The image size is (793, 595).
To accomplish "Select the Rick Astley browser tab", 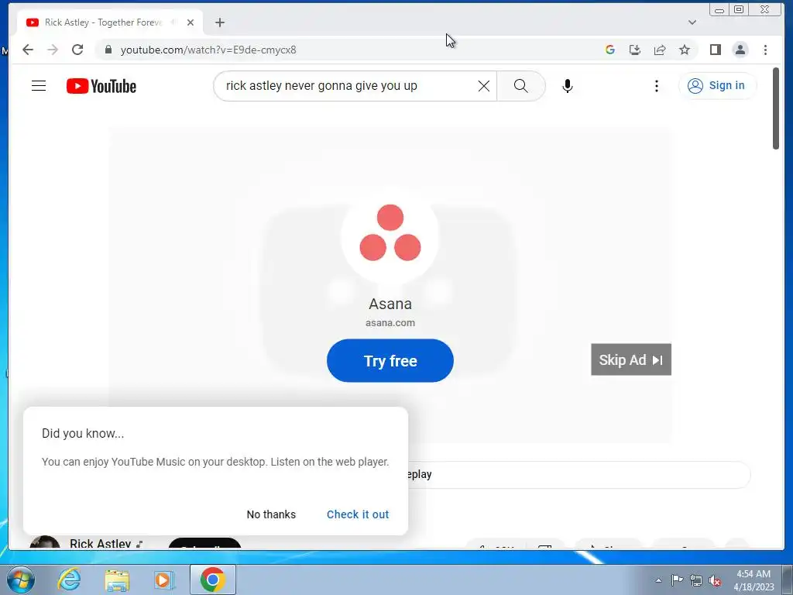I will (x=110, y=22).
